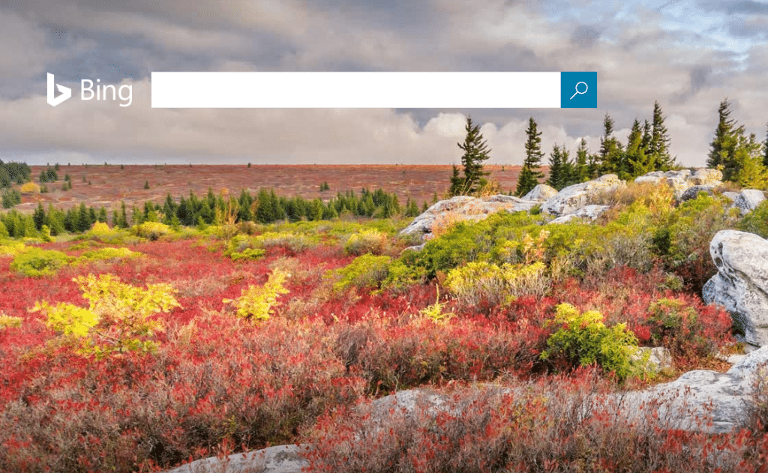Viewport: 768px width, 473px height.
Task: Select the search query box beside Bing logo
Action: point(356,90)
